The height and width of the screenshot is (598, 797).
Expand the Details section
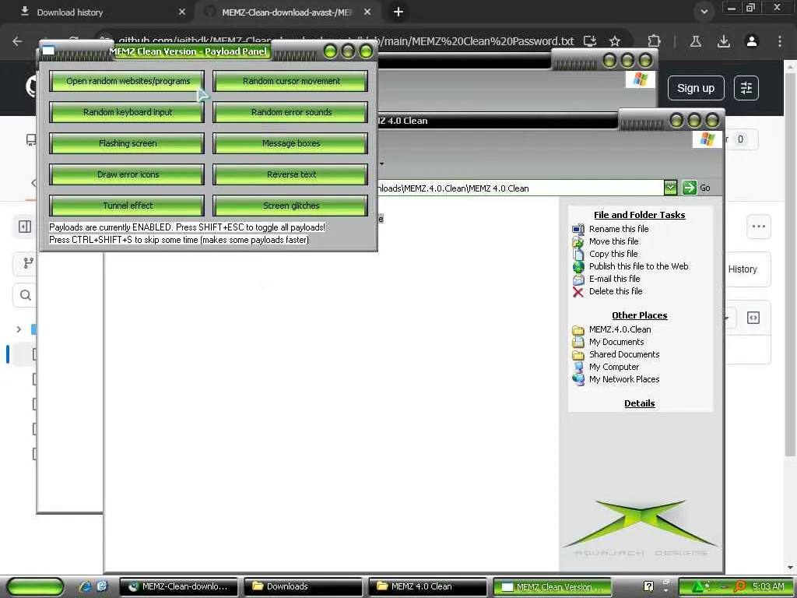[640, 403]
